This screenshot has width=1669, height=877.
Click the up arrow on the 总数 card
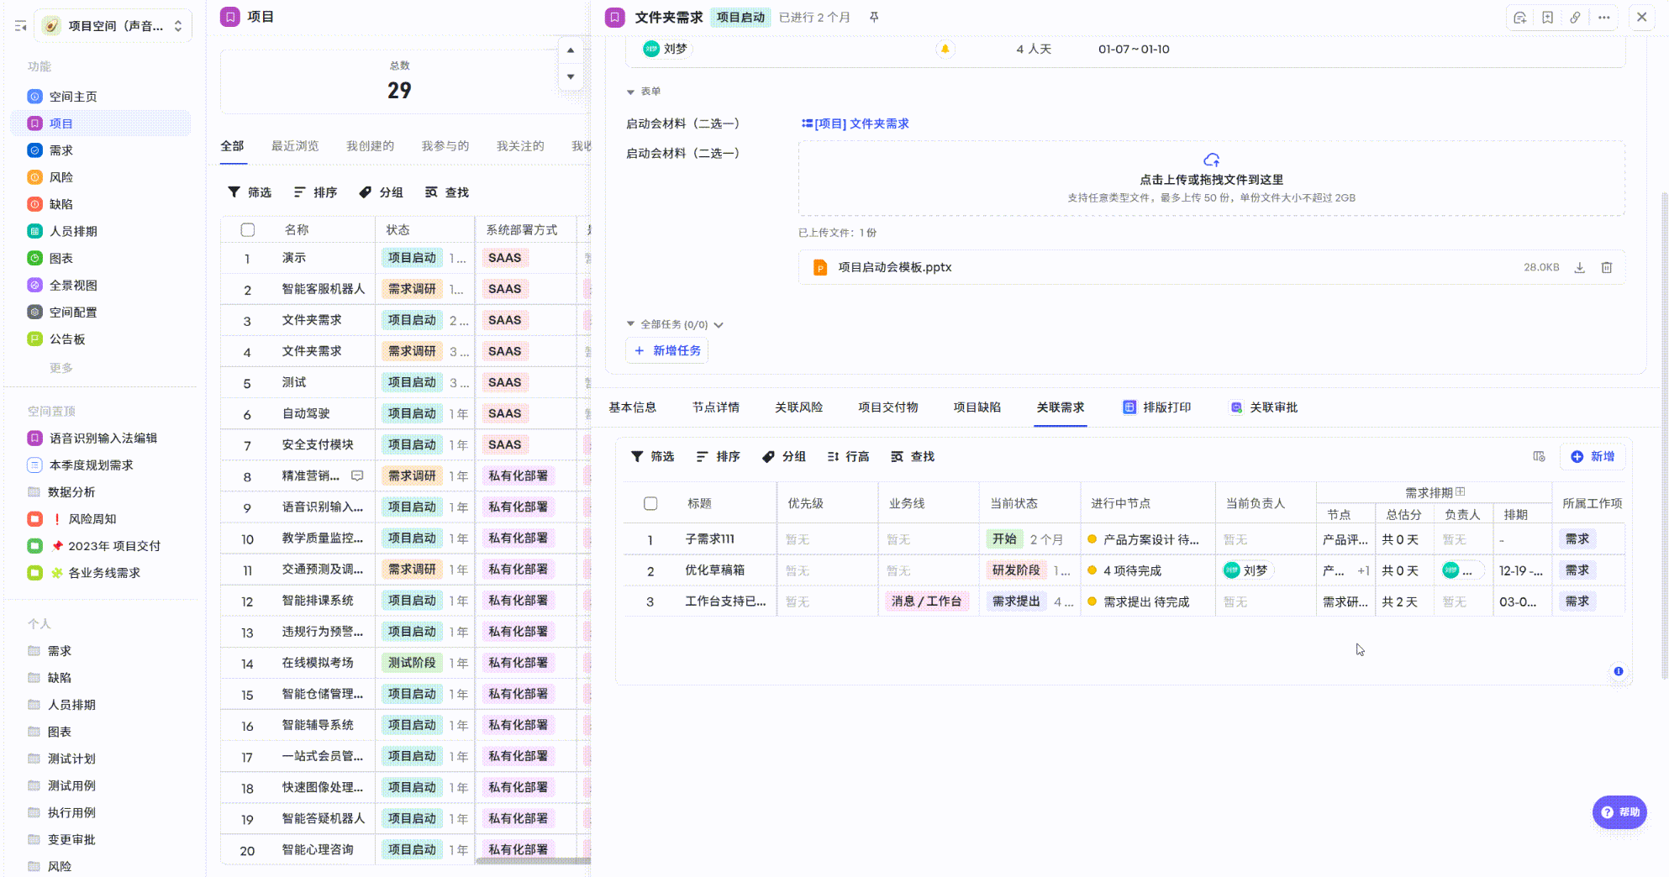click(571, 50)
